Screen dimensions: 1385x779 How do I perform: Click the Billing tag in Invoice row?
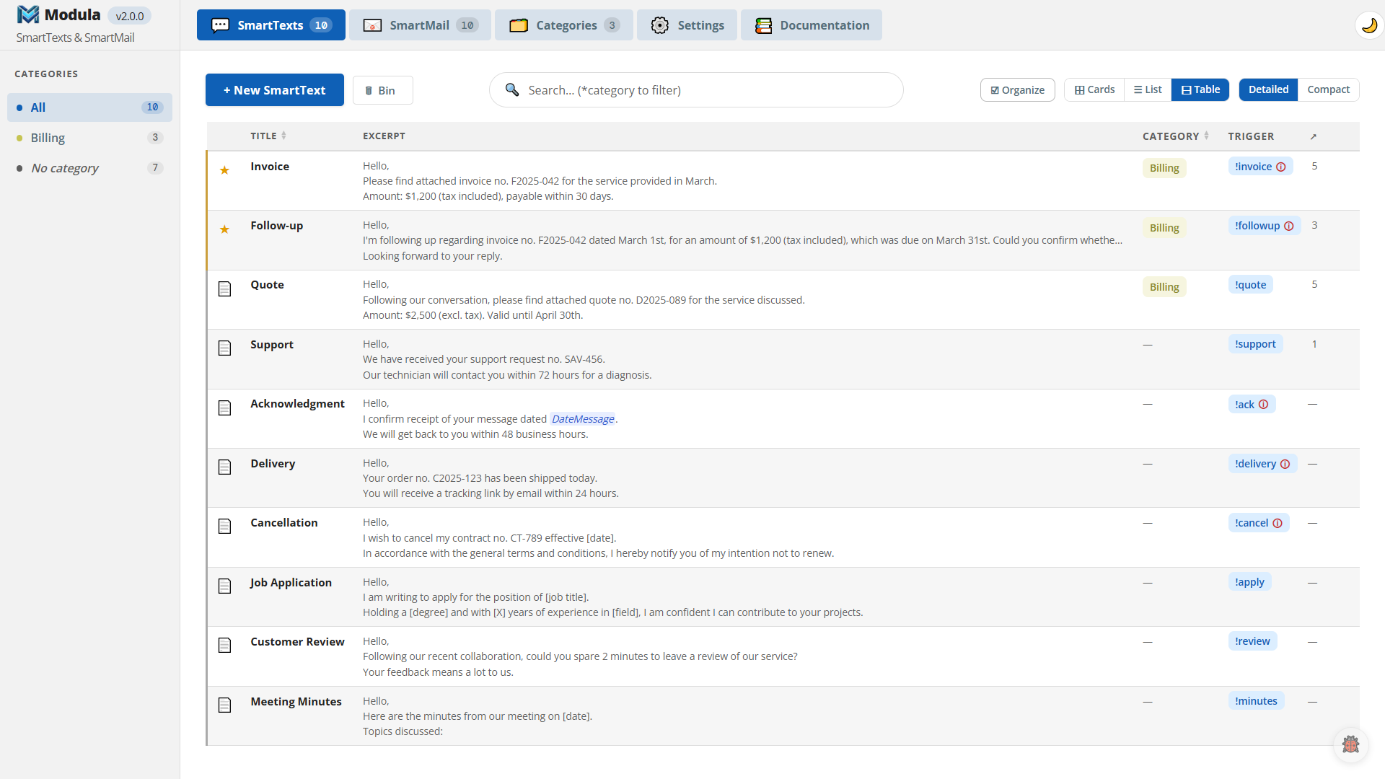1164,168
